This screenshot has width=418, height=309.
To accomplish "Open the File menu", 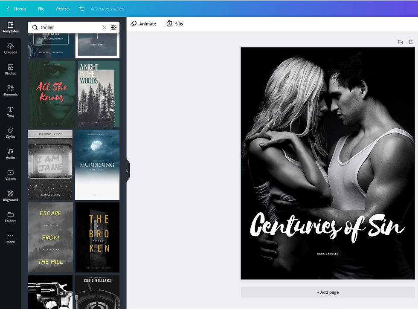I will pyautogui.click(x=41, y=9).
